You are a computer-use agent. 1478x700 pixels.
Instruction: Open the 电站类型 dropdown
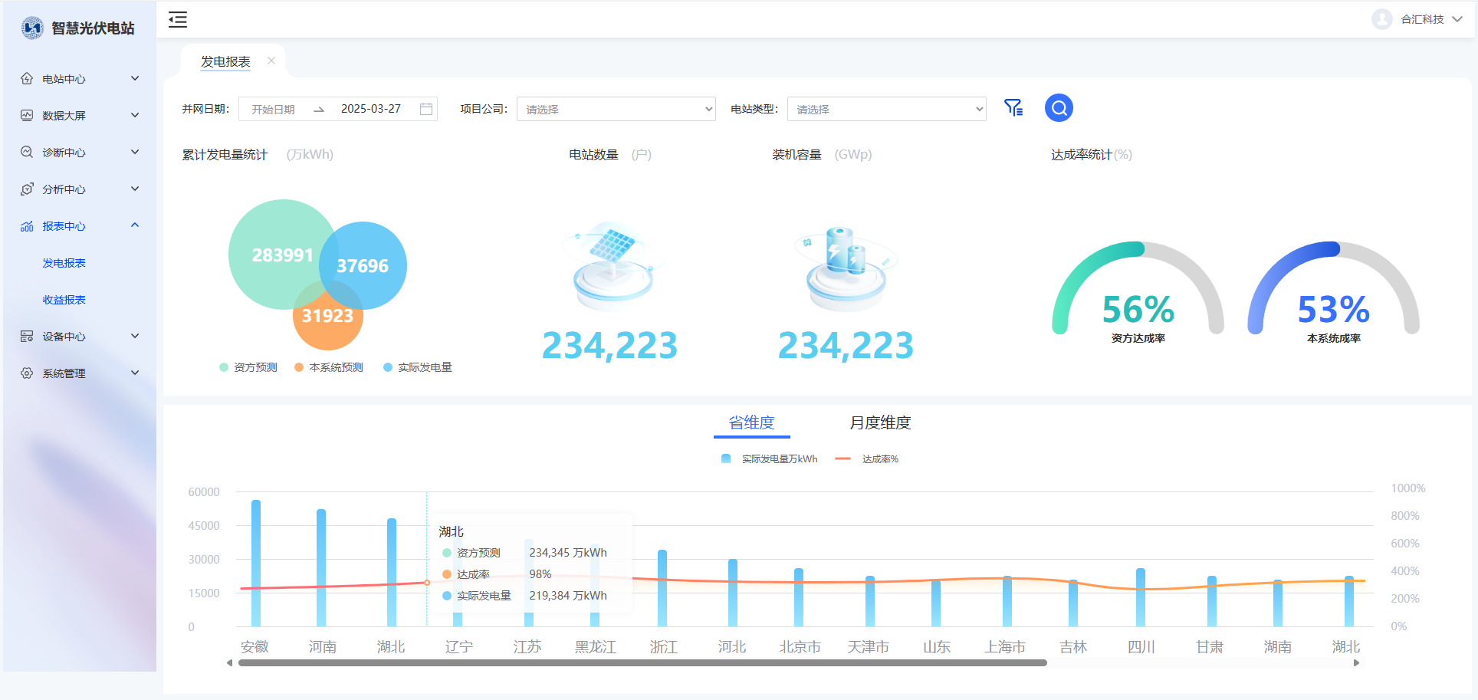pyautogui.click(x=886, y=109)
